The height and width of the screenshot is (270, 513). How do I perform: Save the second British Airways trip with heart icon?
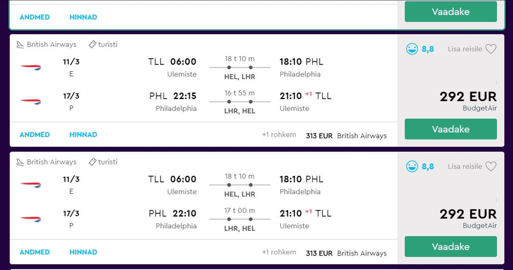pos(491,166)
